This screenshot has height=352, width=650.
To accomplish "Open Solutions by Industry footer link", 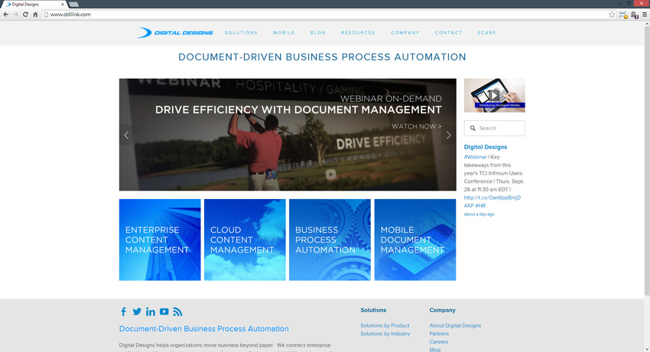I will coord(385,334).
